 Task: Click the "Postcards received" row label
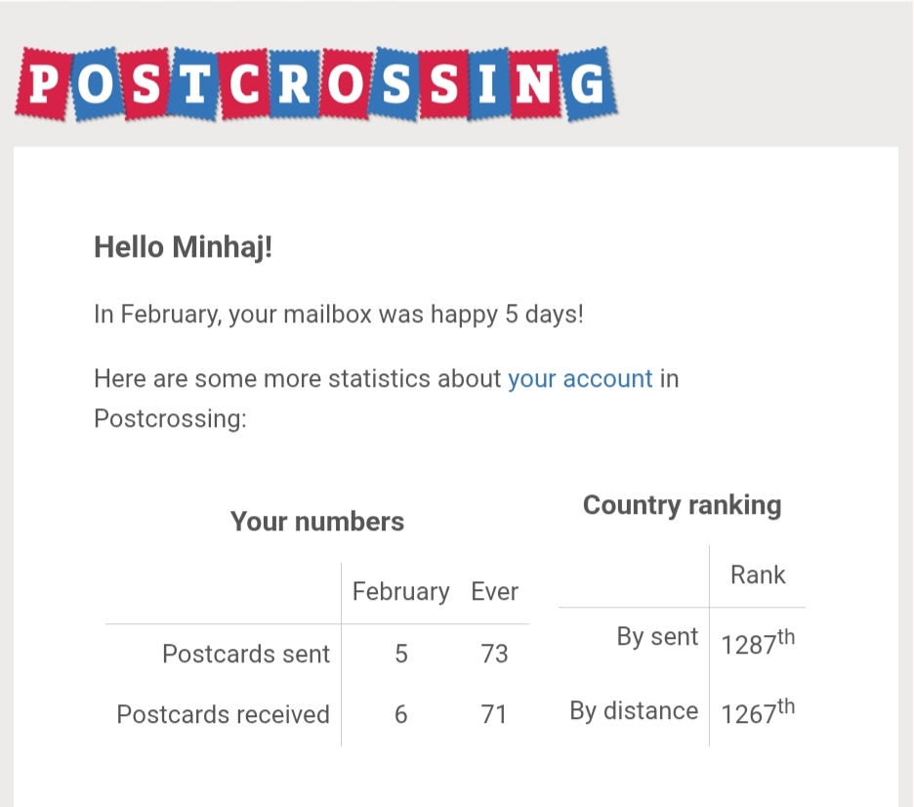(223, 714)
